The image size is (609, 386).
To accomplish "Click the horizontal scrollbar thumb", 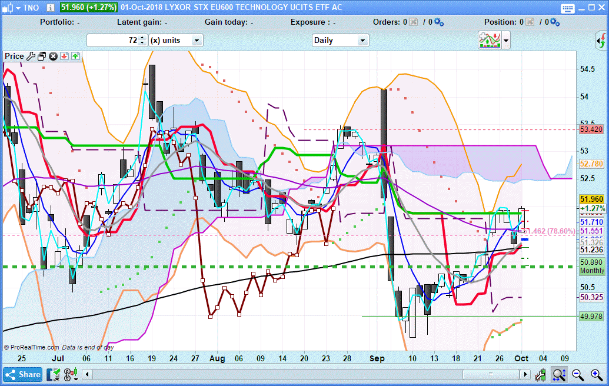I will (x=491, y=374).
